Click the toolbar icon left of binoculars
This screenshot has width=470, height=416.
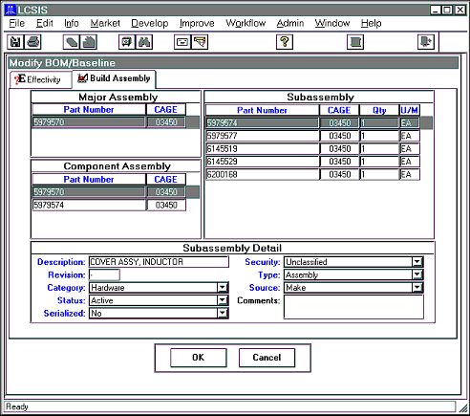tap(127, 42)
